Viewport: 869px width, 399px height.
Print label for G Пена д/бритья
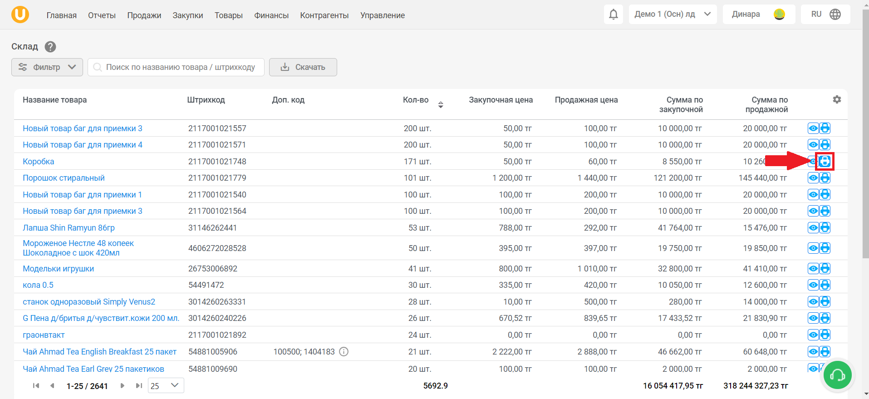(825, 318)
